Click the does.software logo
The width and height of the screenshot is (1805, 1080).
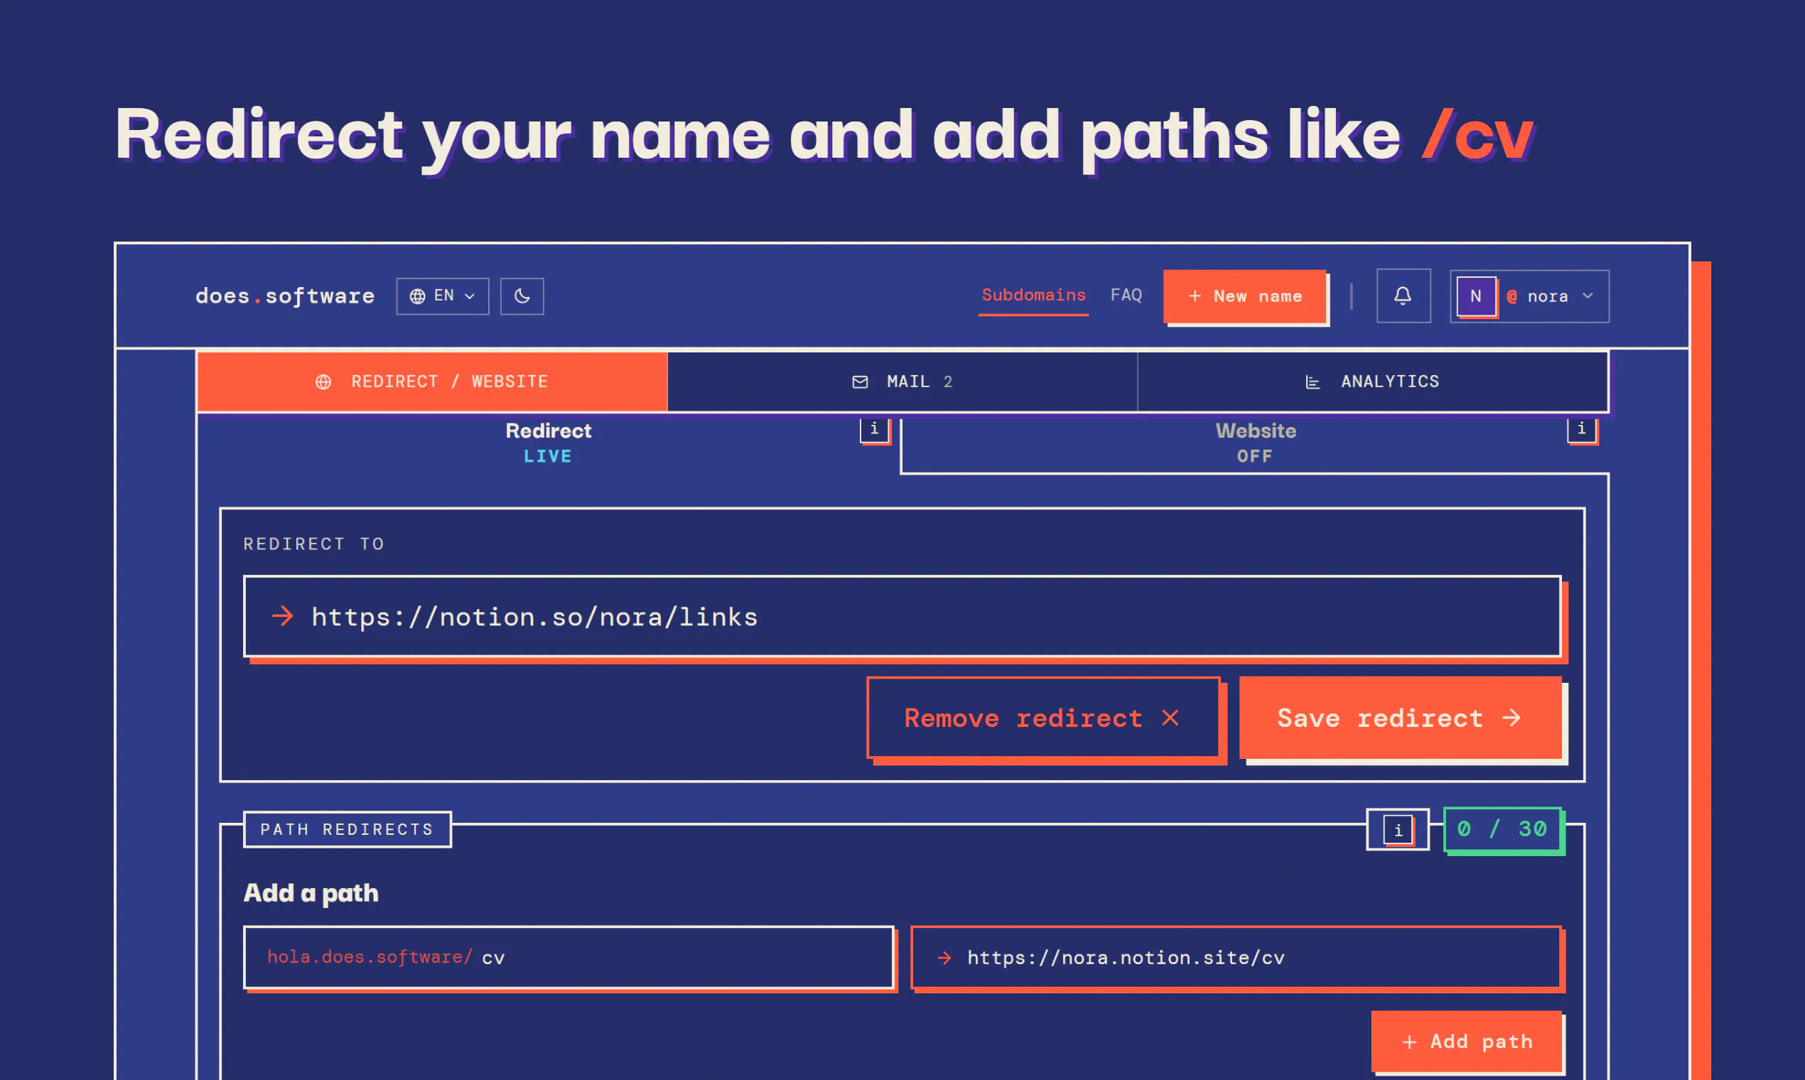[284, 296]
